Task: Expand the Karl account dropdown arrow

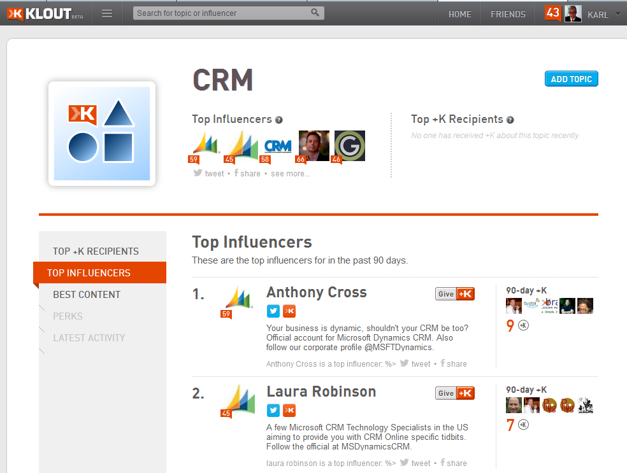Action: 618,13
